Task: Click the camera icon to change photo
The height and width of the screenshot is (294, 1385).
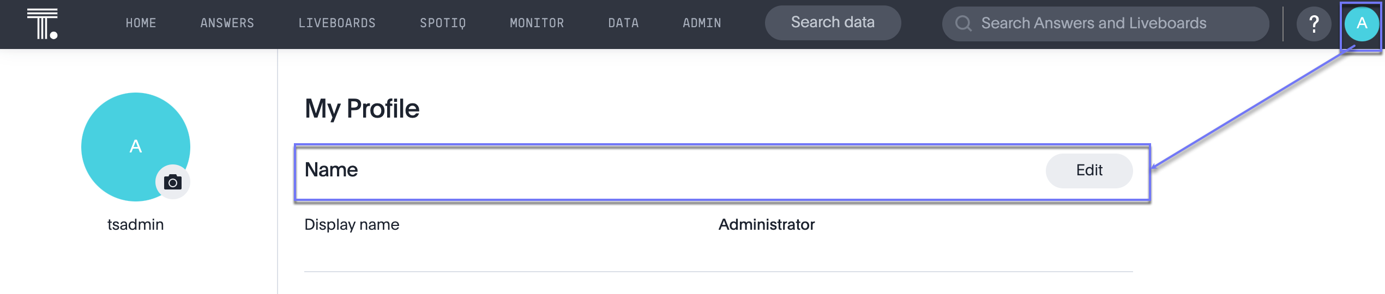Action: pos(173,182)
